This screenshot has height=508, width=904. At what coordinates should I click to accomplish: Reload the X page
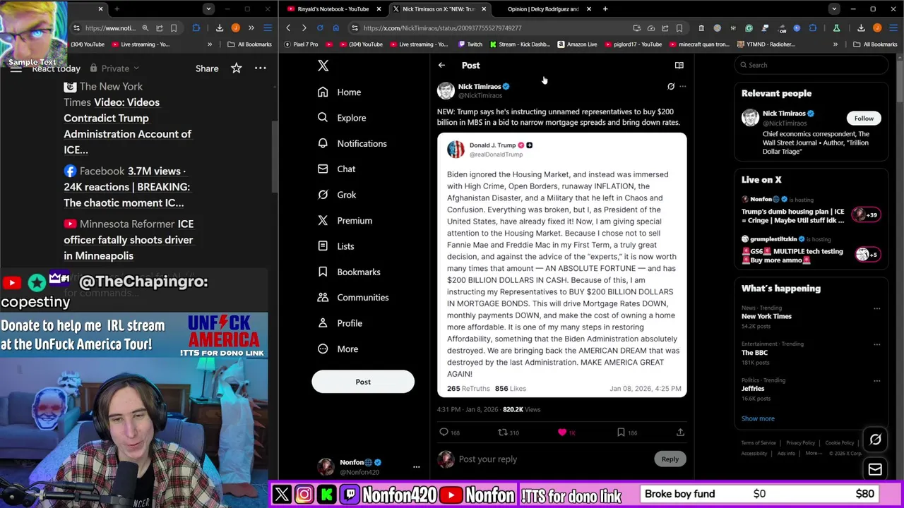tap(320, 28)
